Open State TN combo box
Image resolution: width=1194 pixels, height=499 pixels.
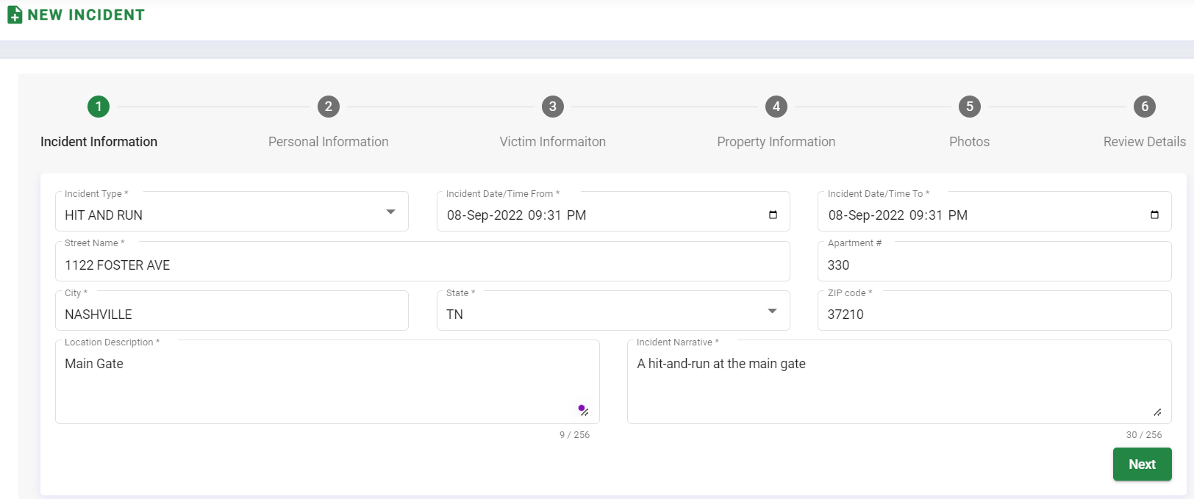[613, 311]
